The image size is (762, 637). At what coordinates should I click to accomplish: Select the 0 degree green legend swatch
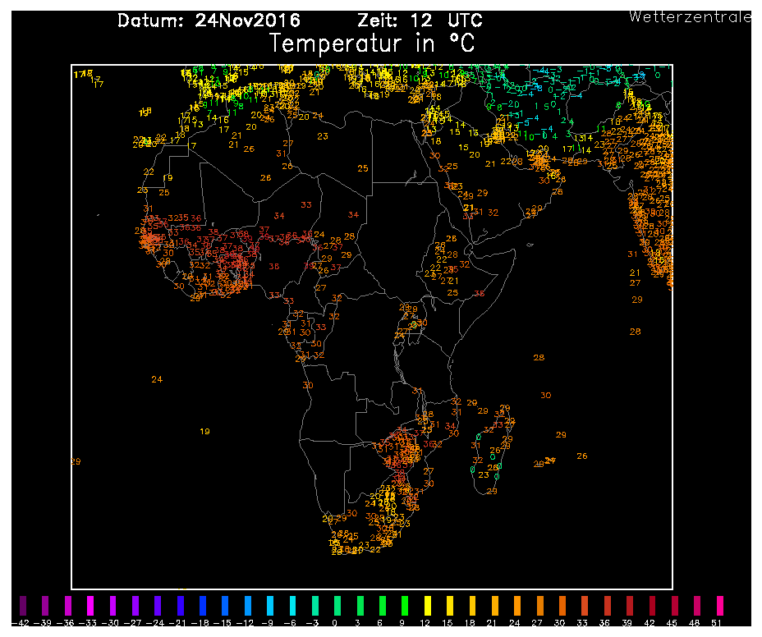337,606
